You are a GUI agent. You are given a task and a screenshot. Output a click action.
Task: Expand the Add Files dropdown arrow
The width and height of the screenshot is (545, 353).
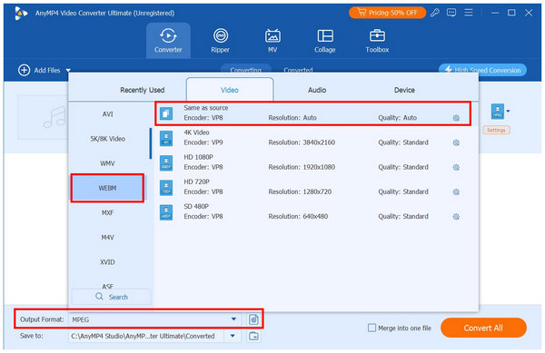click(68, 71)
